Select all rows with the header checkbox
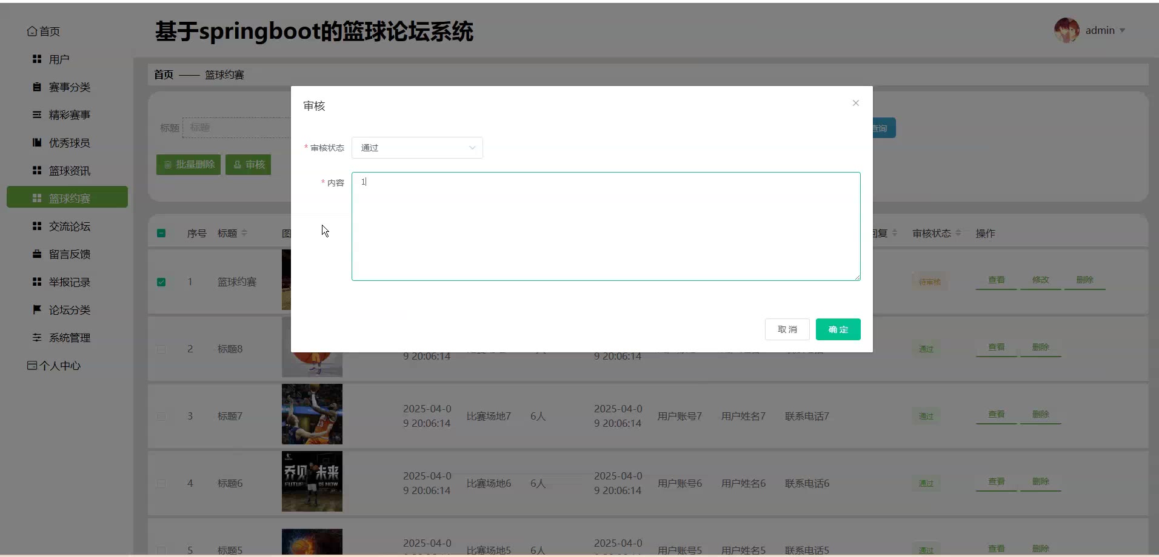Image resolution: width=1159 pixels, height=557 pixels. tap(161, 233)
